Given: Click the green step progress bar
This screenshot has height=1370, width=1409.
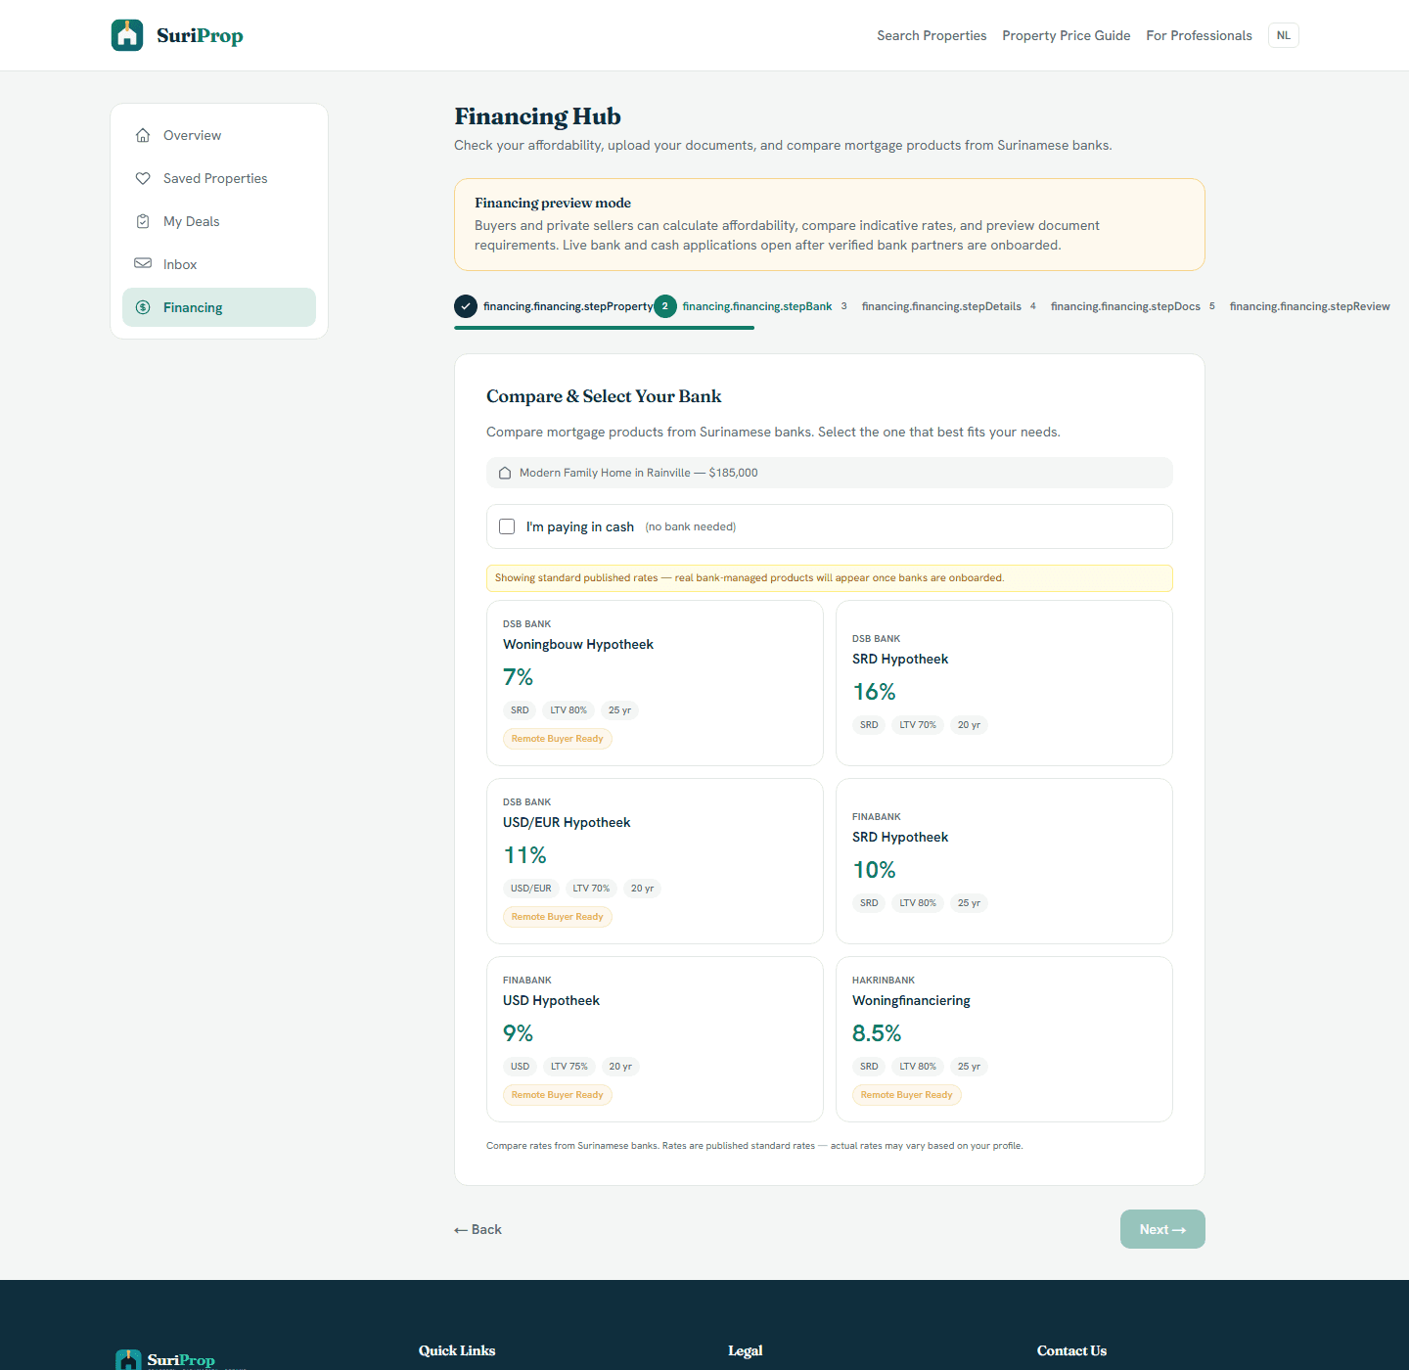Looking at the screenshot, I should pyautogui.click(x=604, y=328).
